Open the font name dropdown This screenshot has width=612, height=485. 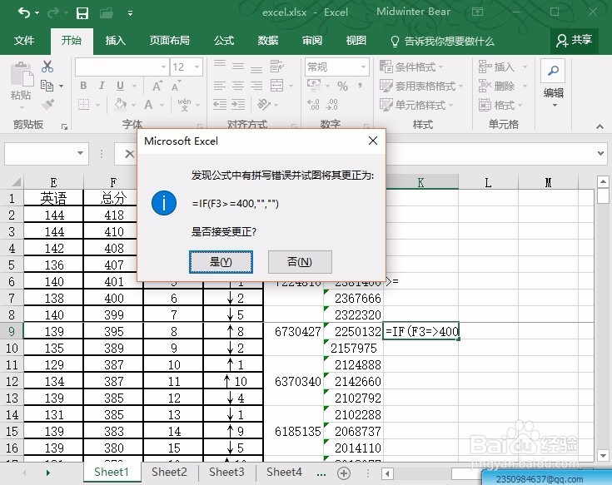pos(163,67)
